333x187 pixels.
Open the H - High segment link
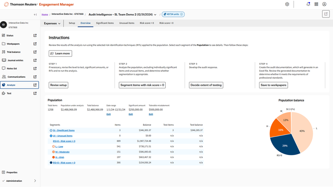click(x=60, y=157)
